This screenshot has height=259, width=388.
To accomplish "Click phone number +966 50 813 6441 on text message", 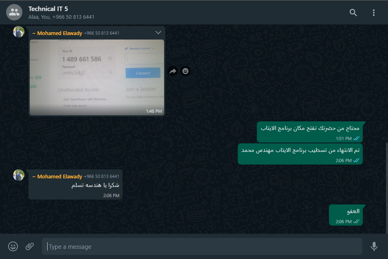I will 101,177.
